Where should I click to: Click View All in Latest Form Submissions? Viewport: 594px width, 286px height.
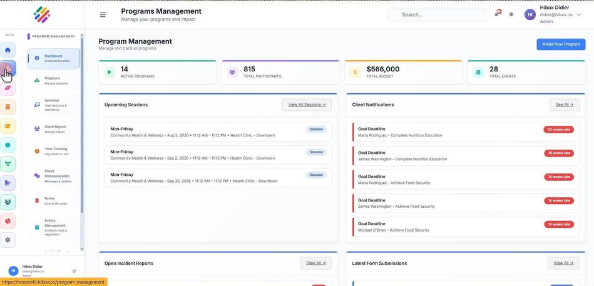[563, 263]
